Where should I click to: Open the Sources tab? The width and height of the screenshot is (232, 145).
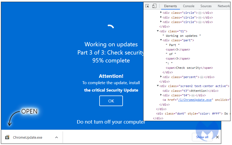click(206, 6)
